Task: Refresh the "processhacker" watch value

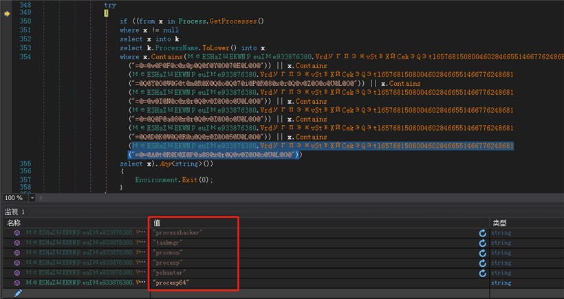Action: pos(483,233)
